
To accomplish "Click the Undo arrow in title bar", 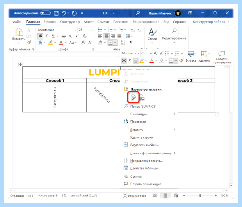I will point(64,13).
